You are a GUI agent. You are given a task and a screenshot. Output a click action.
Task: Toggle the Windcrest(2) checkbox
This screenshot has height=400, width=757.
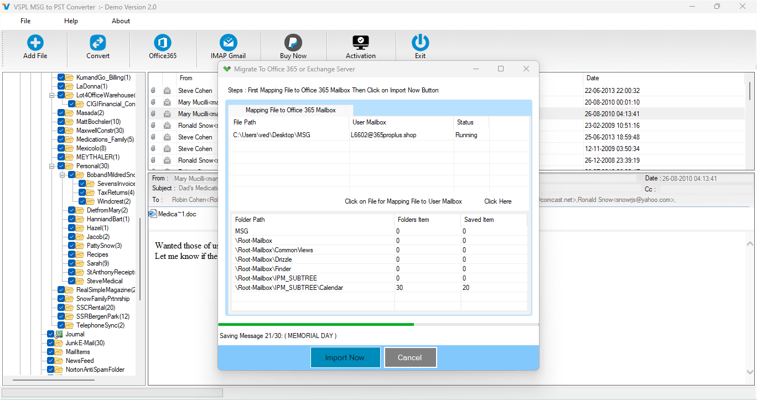point(82,201)
